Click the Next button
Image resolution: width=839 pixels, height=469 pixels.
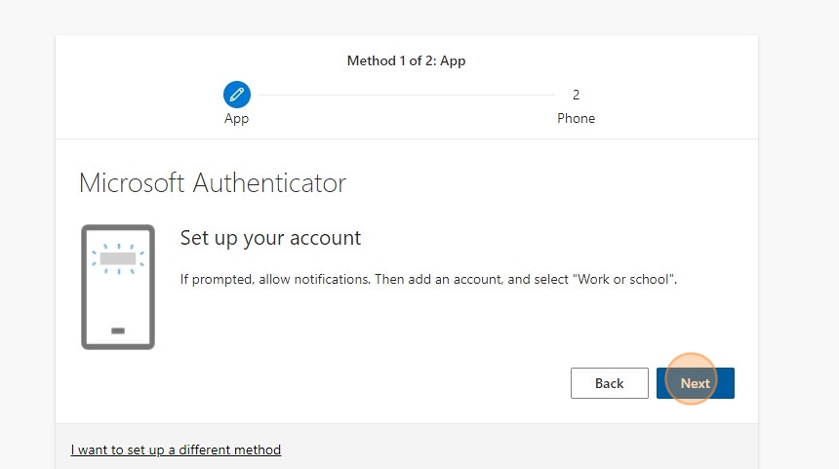click(695, 383)
